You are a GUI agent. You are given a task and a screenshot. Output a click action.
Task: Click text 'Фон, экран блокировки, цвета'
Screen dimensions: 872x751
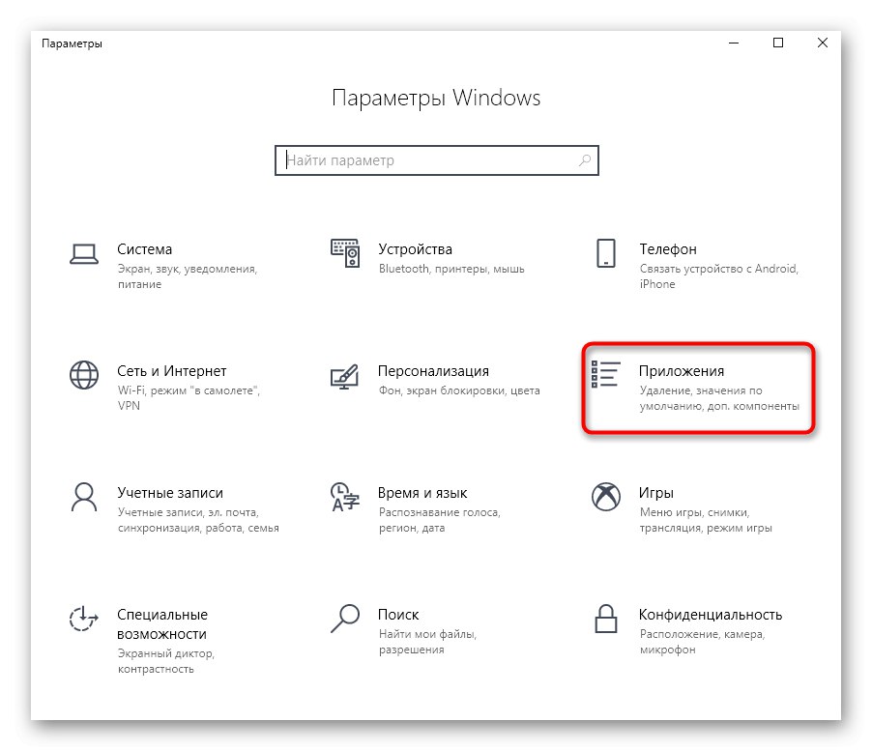tap(459, 390)
